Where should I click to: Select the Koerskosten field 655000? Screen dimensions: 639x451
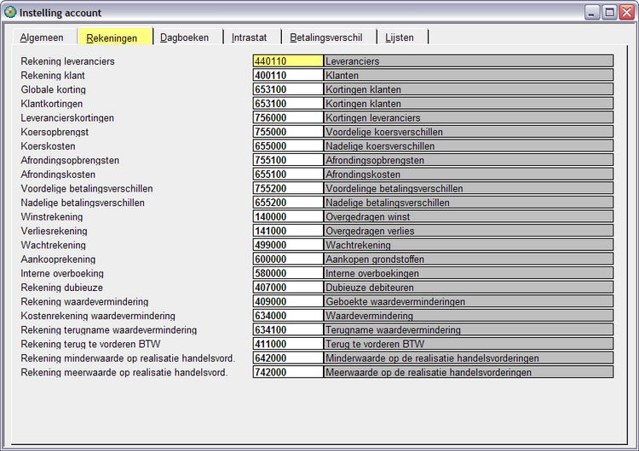[287, 146]
